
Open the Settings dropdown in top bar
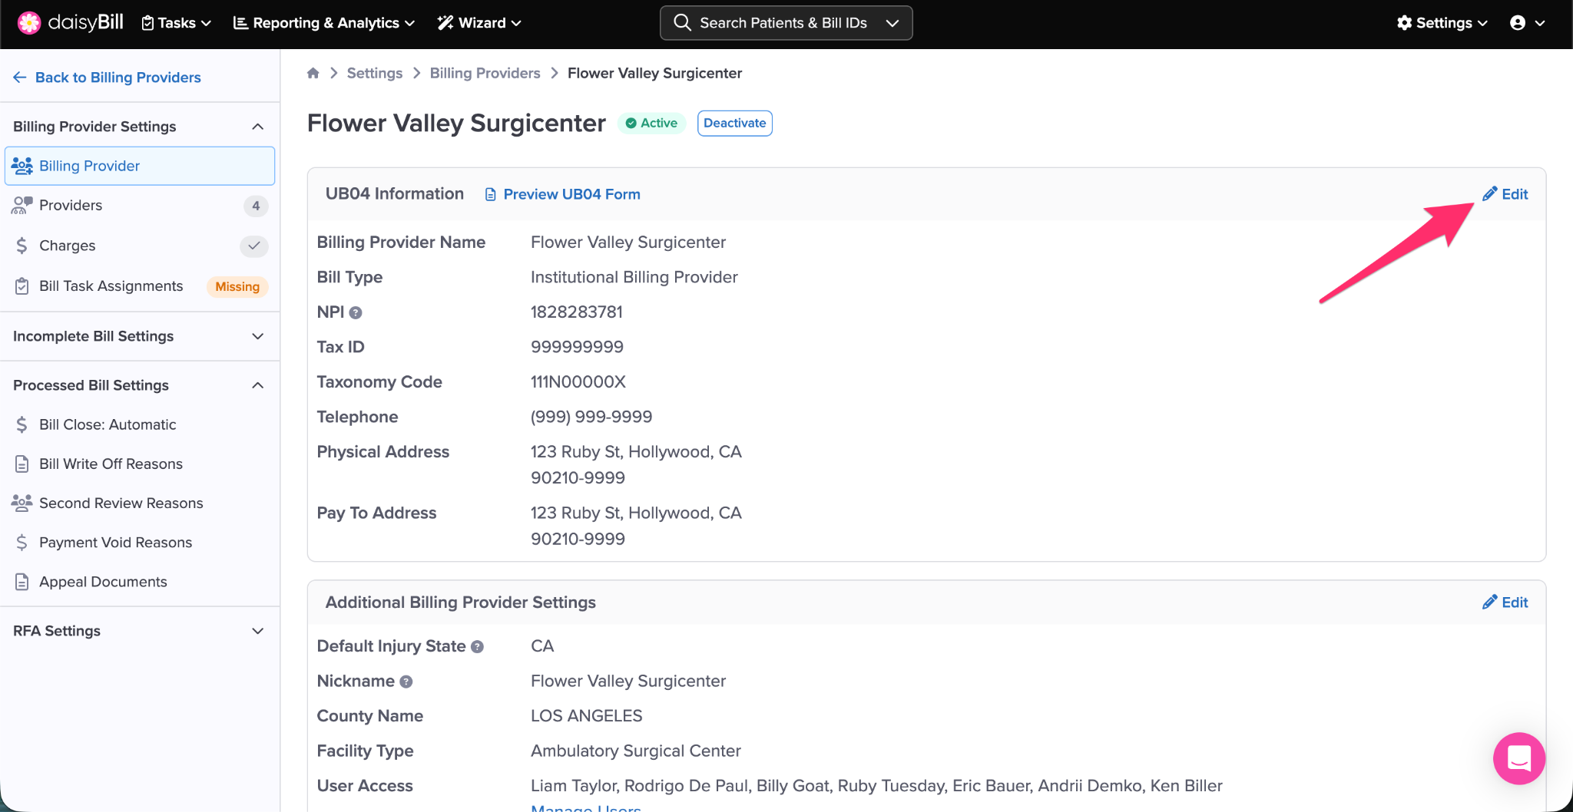tap(1442, 23)
